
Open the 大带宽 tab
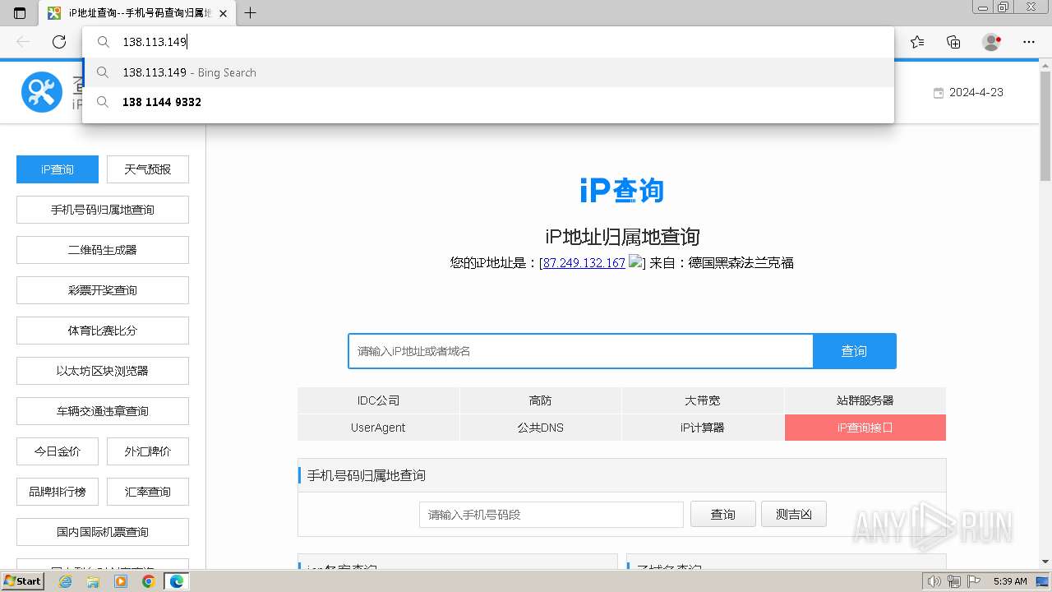click(x=703, y=400)
